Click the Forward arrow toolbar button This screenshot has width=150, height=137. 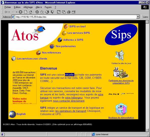tap(13, 12)
